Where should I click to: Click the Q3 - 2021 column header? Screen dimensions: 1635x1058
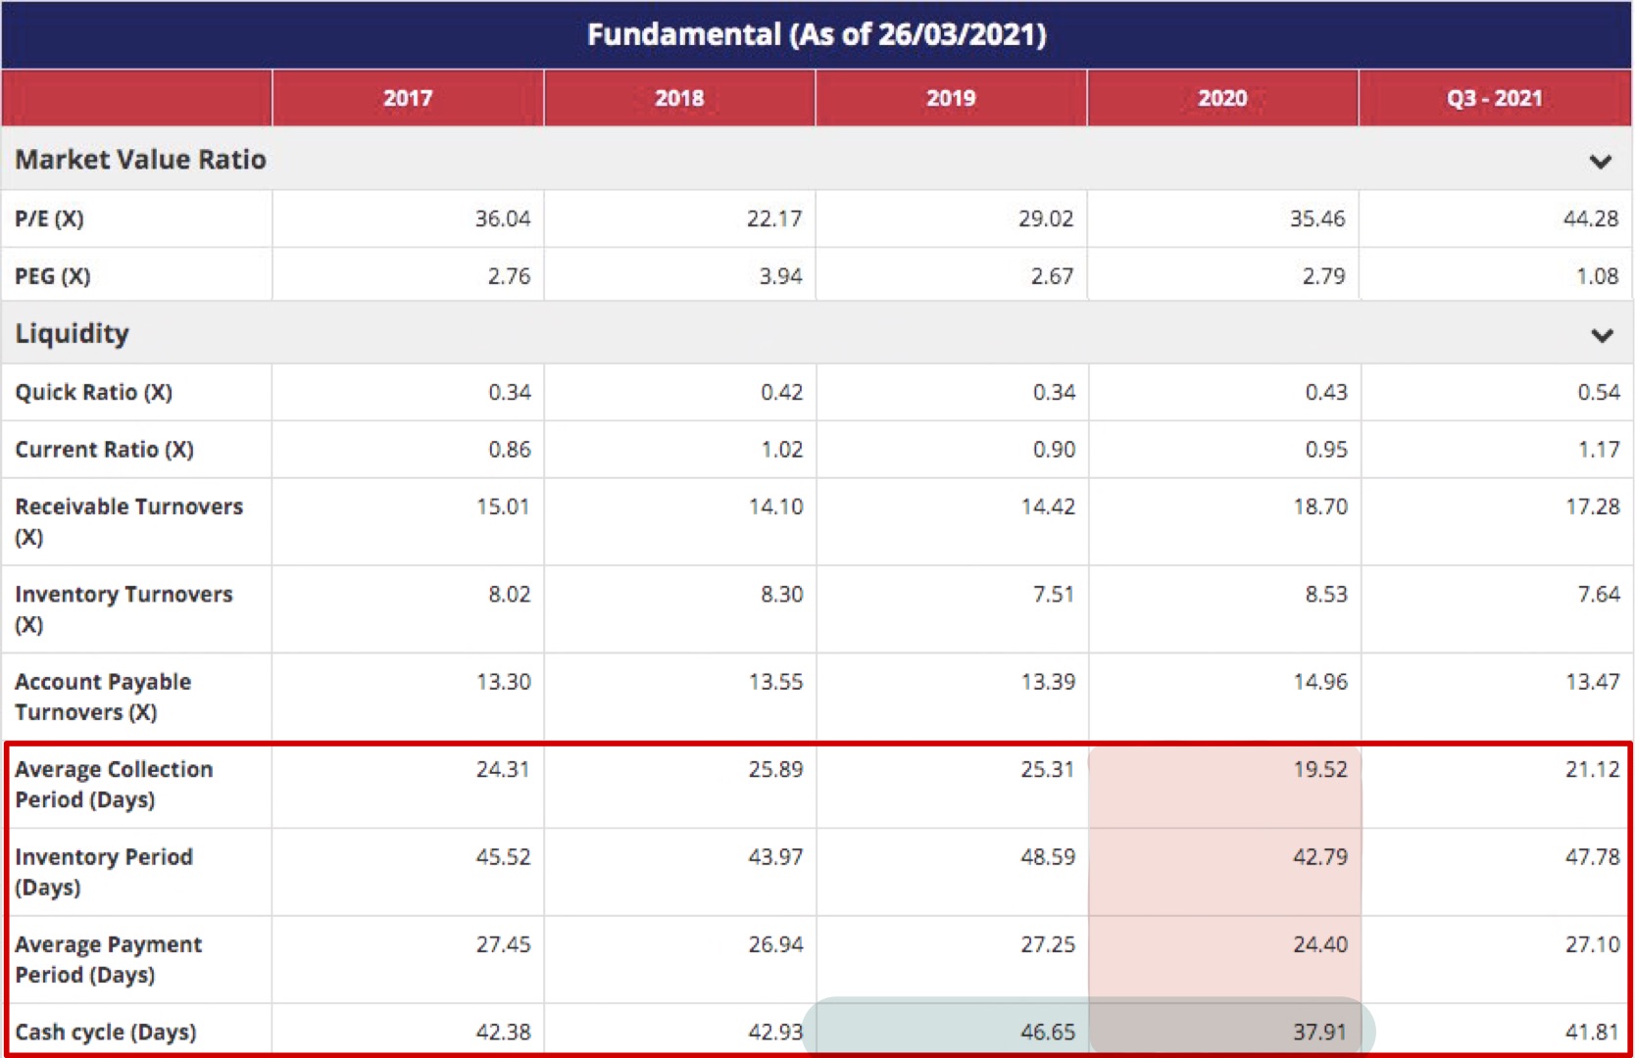[1494, 98]
